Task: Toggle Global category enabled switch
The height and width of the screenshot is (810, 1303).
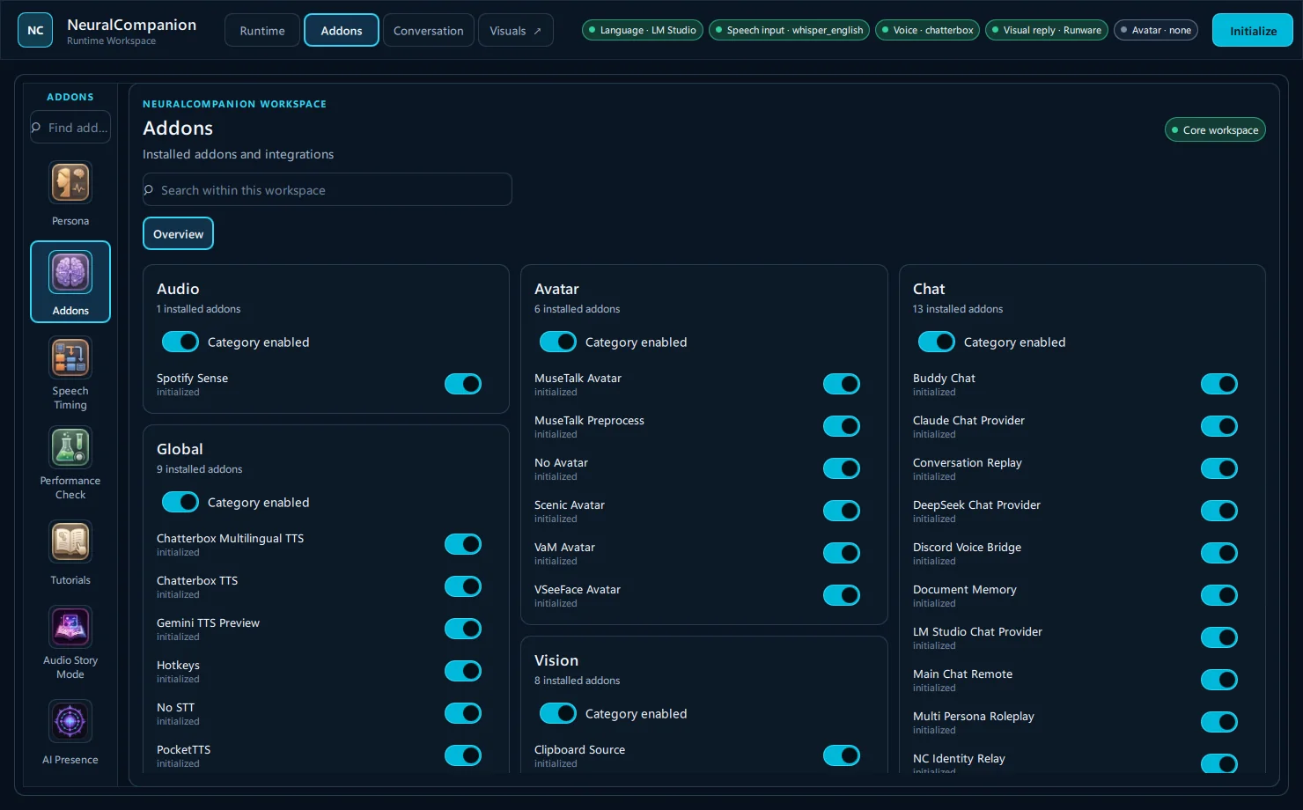Action: (x=180, y=502)
